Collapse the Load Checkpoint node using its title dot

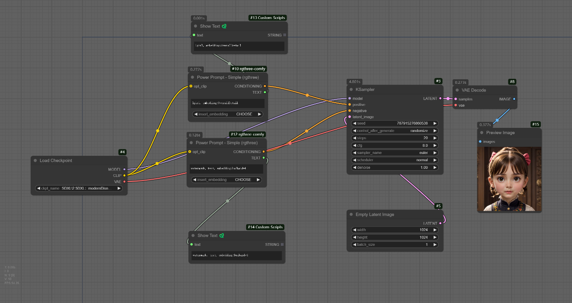coord(35,161)
